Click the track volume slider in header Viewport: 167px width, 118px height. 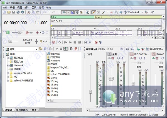coord(19,32)
